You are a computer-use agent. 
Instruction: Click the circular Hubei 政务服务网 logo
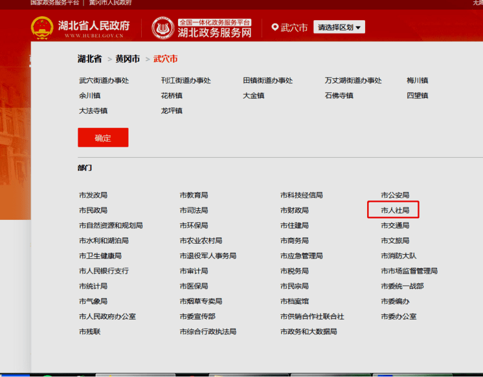pyautogui.click(x=163, y=28)
